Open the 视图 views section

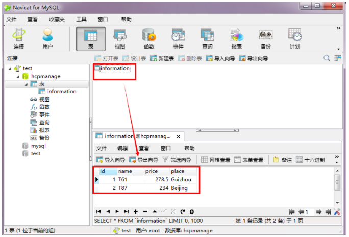(x=120, y=38)
